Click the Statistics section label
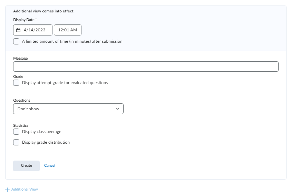Screen dimensions: 291x194 click(x=21, y=125)
